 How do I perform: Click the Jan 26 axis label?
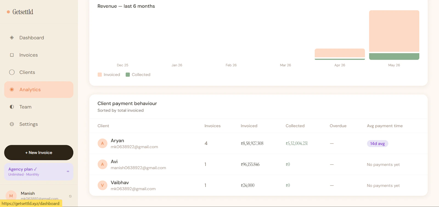pos(177,65)
